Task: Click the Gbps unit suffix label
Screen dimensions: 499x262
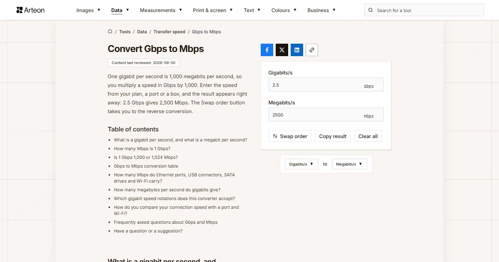Action: [368, 87]
